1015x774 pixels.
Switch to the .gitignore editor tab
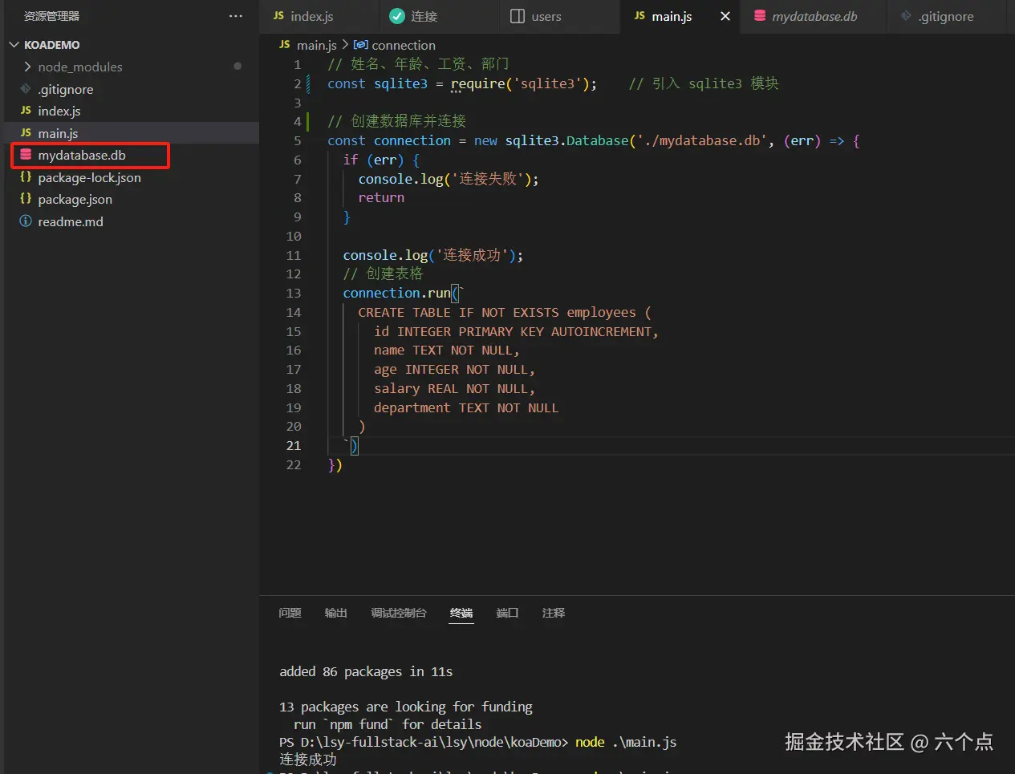(946, 16)
